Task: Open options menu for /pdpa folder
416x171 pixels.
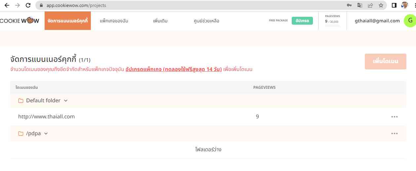Action: [x=394, y=134]
